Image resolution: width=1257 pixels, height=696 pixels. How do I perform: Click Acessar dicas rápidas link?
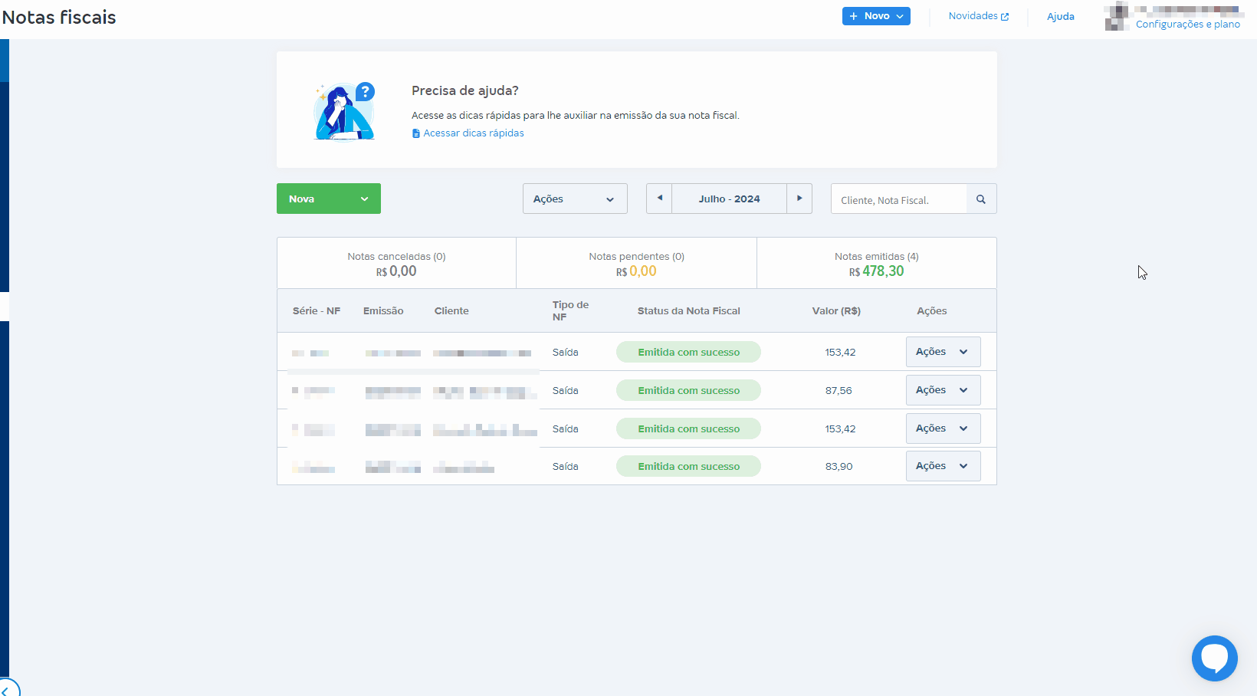pyautogui.click(x=473, y=133)
